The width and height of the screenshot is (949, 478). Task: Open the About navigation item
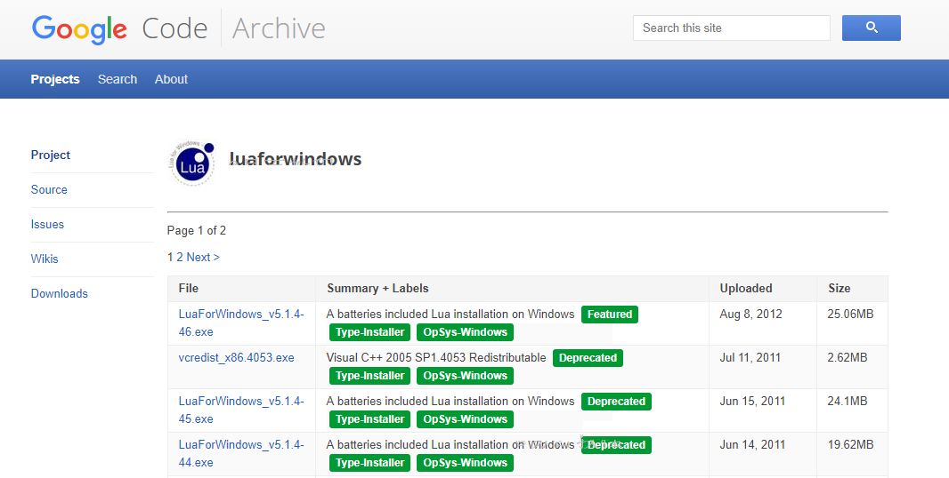(171, 79)
